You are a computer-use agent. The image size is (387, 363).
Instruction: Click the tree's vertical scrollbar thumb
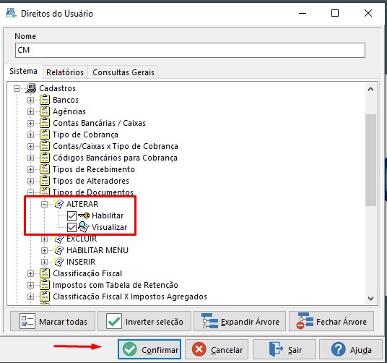(x=370, y=160)
